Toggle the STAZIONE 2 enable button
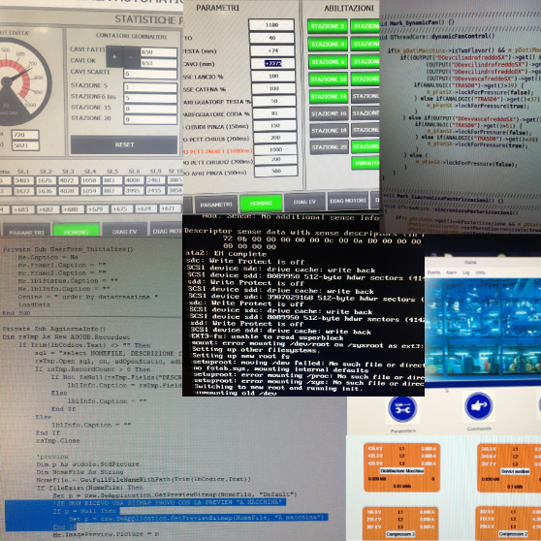This screenshot has height=541, width=541. click(327, 26)
